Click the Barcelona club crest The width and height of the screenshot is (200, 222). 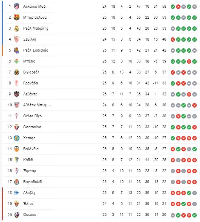point(17,17)
